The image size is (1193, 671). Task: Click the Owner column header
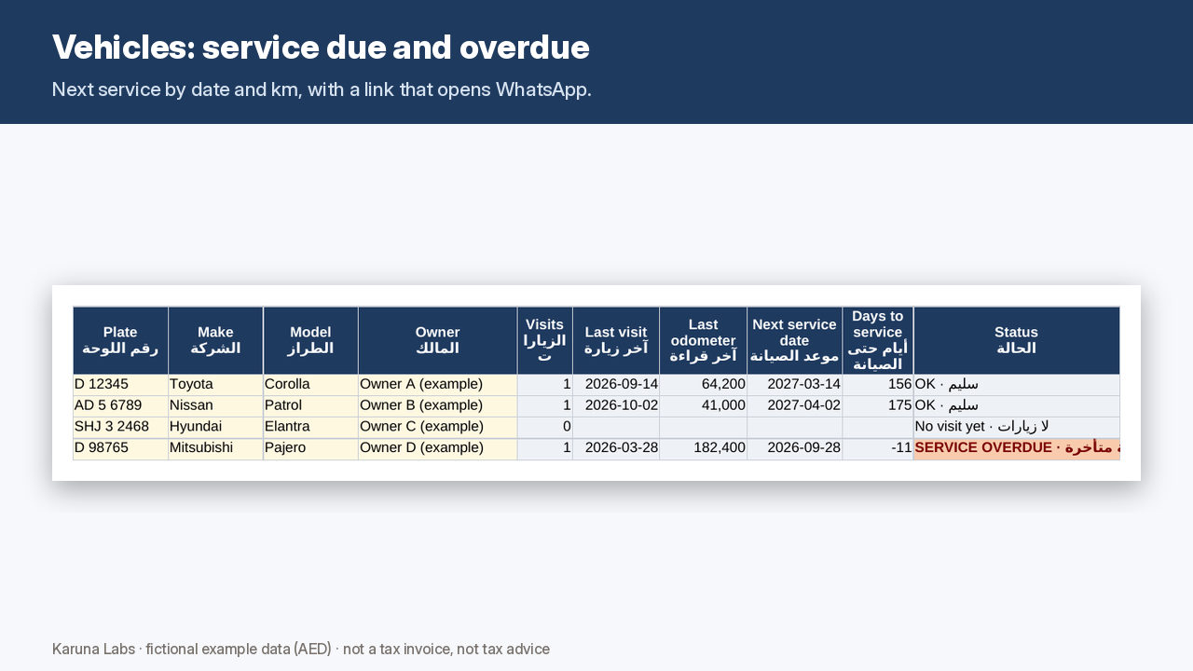coord(437,340)
